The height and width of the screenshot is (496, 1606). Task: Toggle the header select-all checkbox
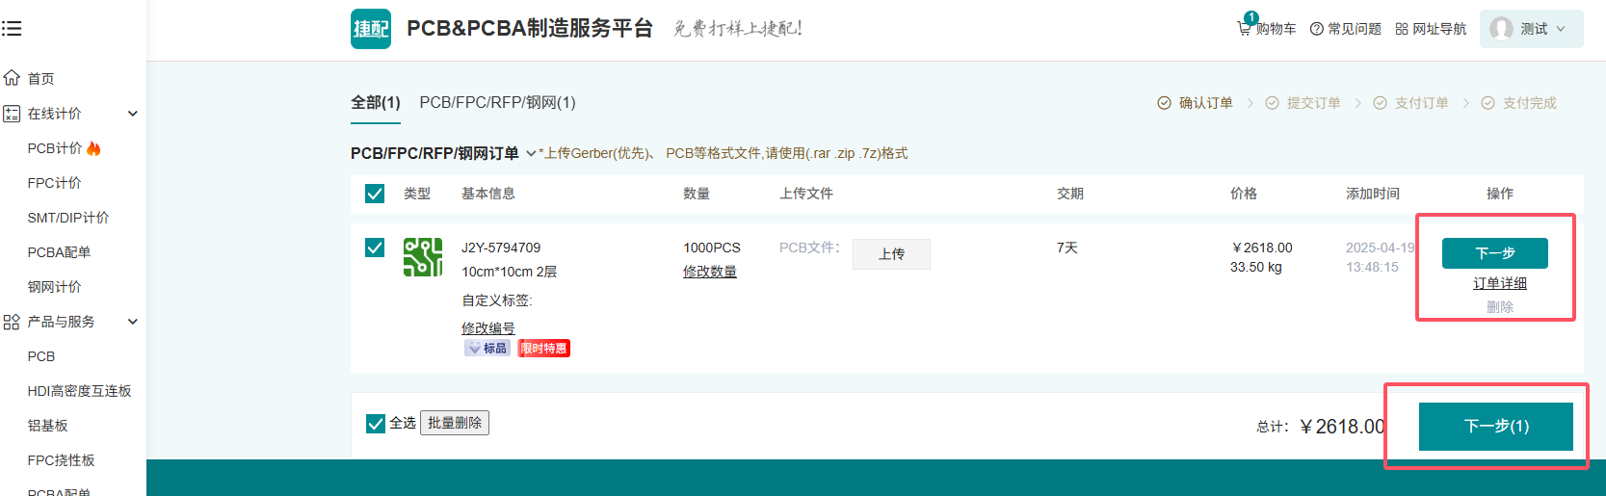coord(375,194)
